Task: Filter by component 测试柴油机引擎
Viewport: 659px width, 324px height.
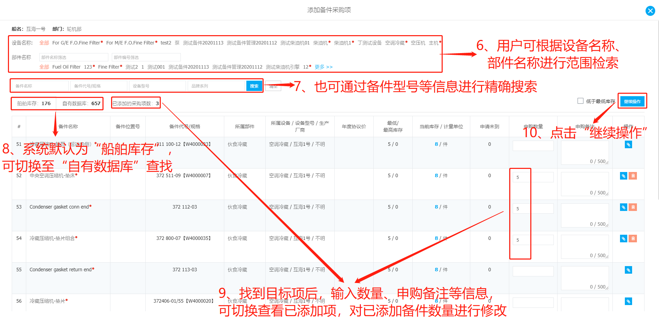Action: click(x=283, y=67)
